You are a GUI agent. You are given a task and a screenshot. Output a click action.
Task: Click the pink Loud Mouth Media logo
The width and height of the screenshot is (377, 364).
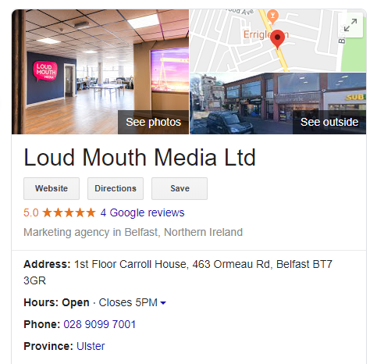pyautogui.click(x=45, y=71)
